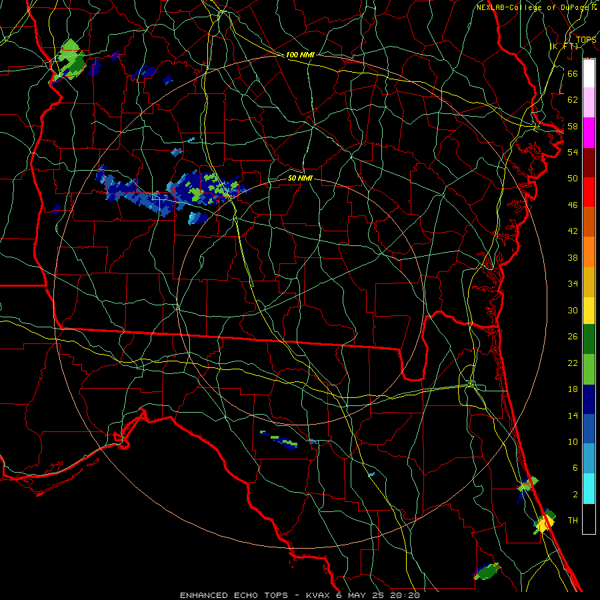Click the "TOPS" legend heading
The height and width of the screenshot is (600, 600).
(x=586, y=39)
